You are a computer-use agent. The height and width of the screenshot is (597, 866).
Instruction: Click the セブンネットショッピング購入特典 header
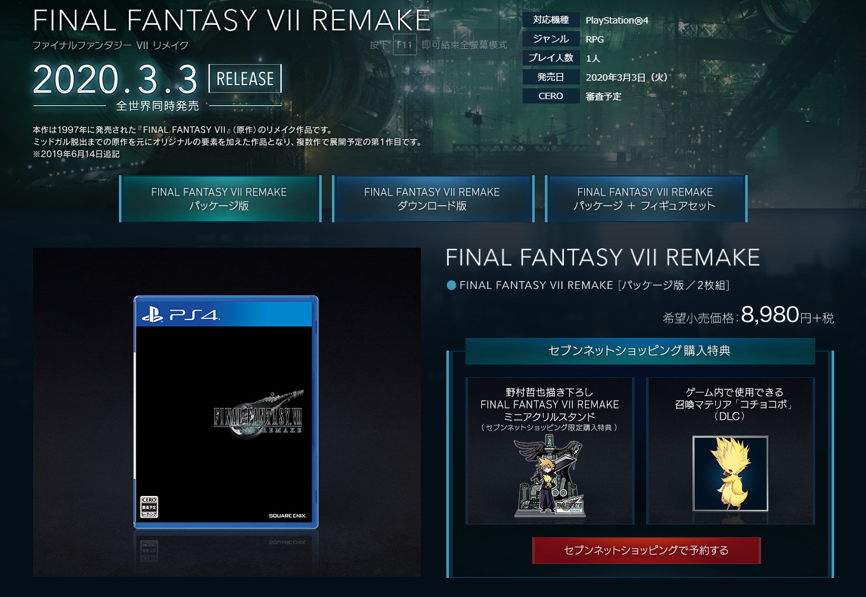click(640, 351)
